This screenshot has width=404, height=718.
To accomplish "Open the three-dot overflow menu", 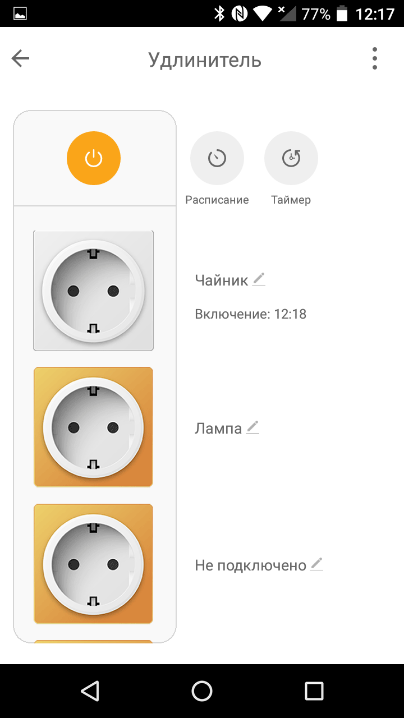I will pyautogui.click(x=374, y=59).
